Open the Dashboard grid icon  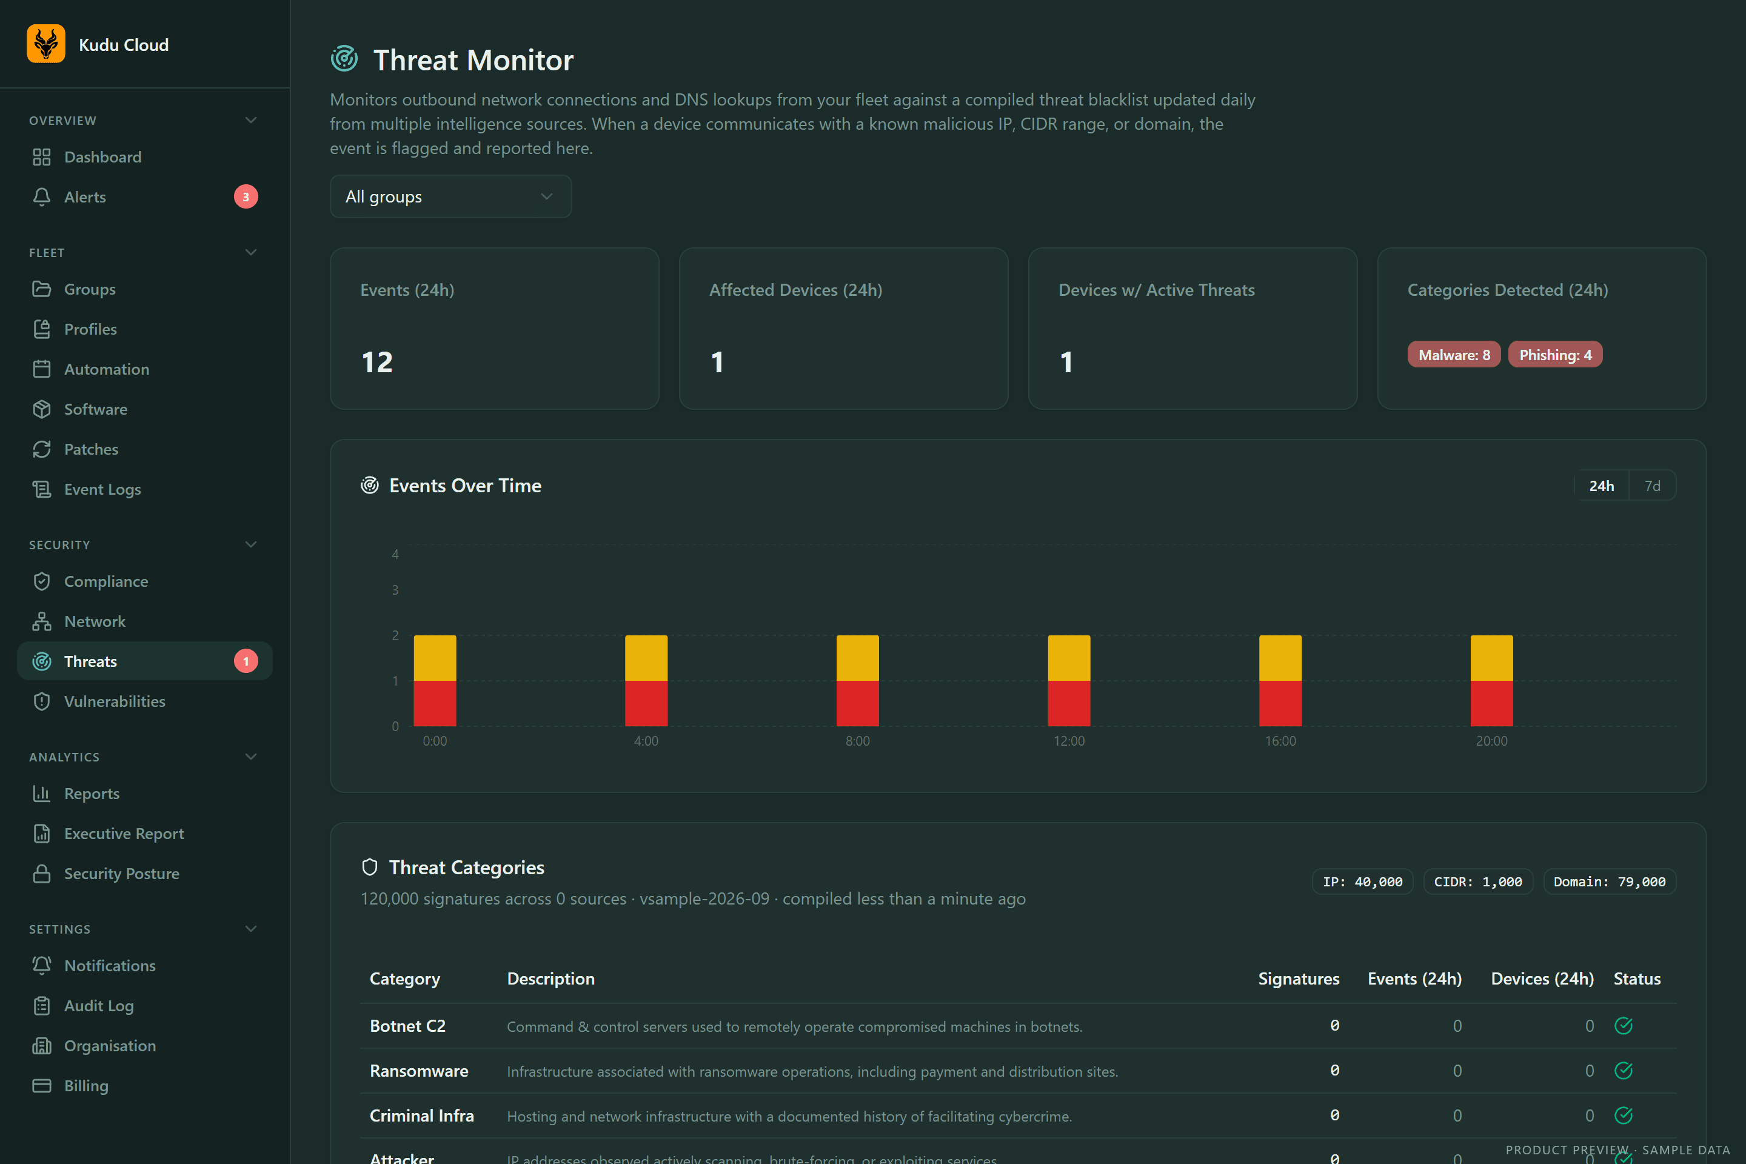pyautogui.click(x=42, y=156)
